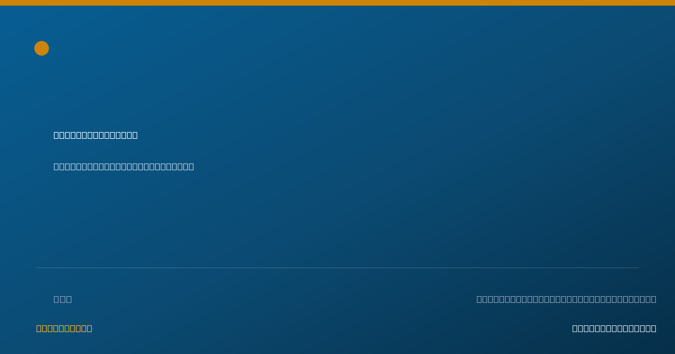675x354 pixels.
Task: Select the bold white heading line
Action: 96,135
